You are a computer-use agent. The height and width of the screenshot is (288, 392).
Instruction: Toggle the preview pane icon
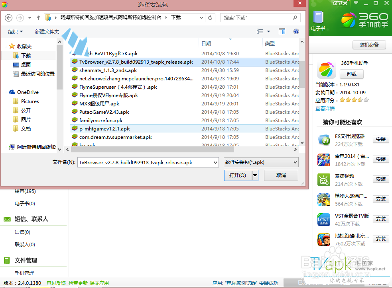pos(282,31)
